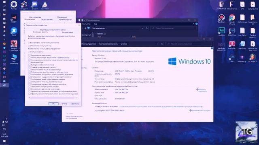The width and height of the screenshot is (259, 145).
Task: Select the Калибр desktop icon
Action: pos(14,5)
